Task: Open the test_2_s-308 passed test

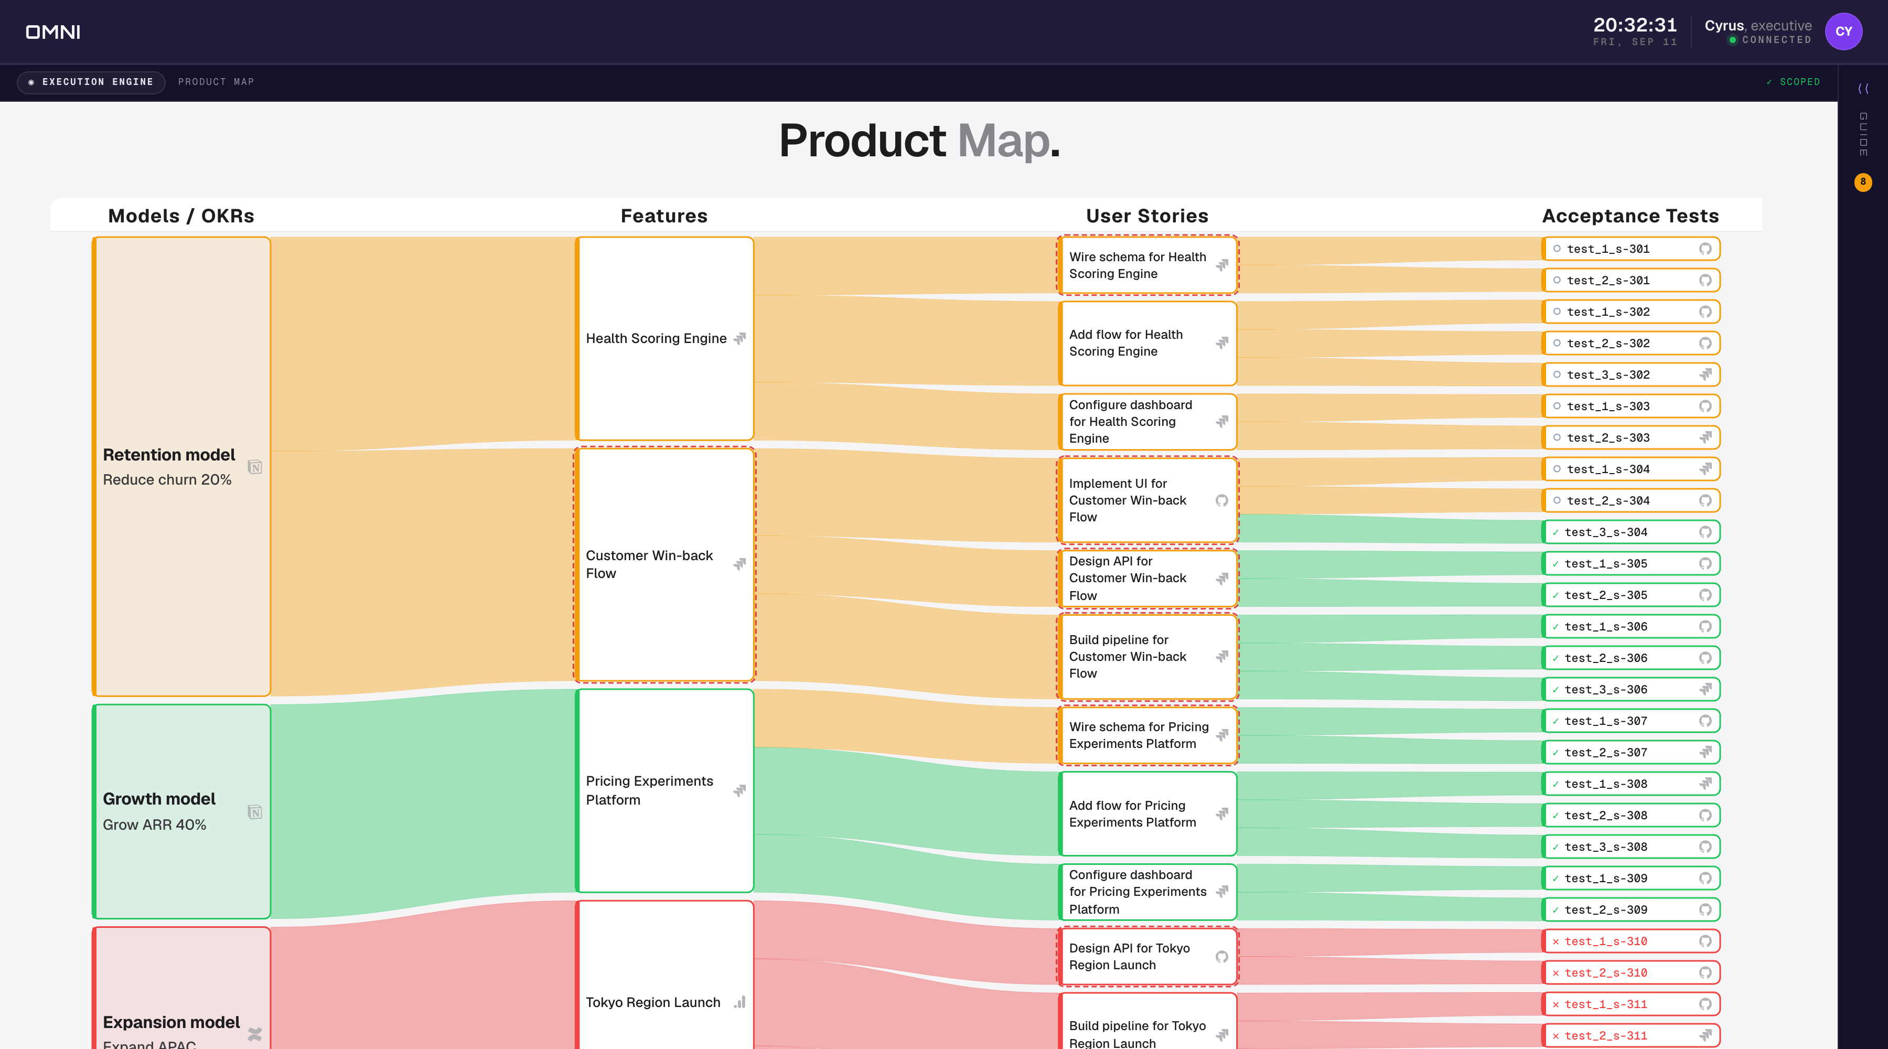Action: coord(1630,815)
